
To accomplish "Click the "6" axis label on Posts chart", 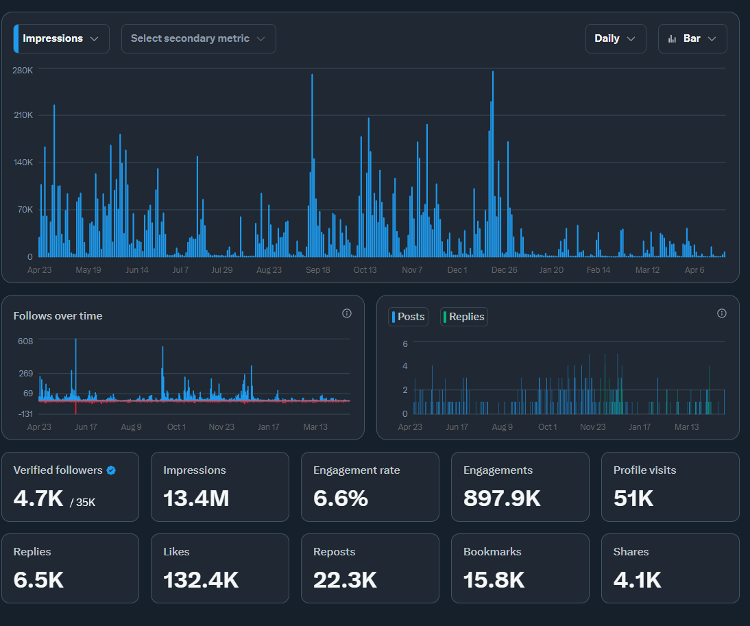I will [405, 344].
